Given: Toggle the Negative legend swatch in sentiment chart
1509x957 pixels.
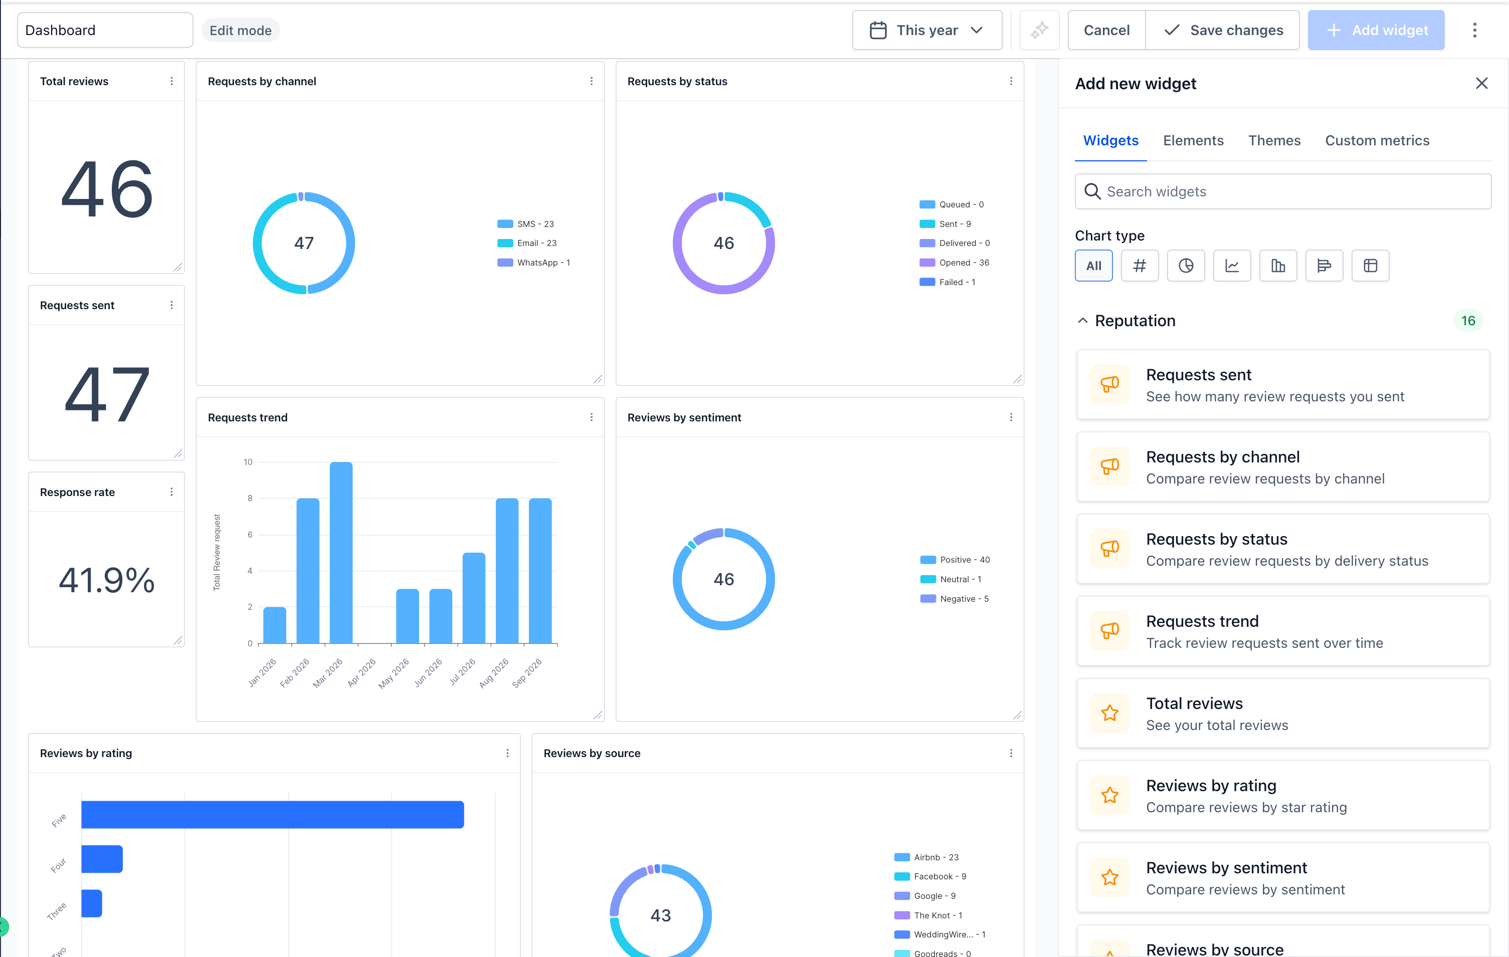Looking at the screenshot, I should [x=927, y=599].
